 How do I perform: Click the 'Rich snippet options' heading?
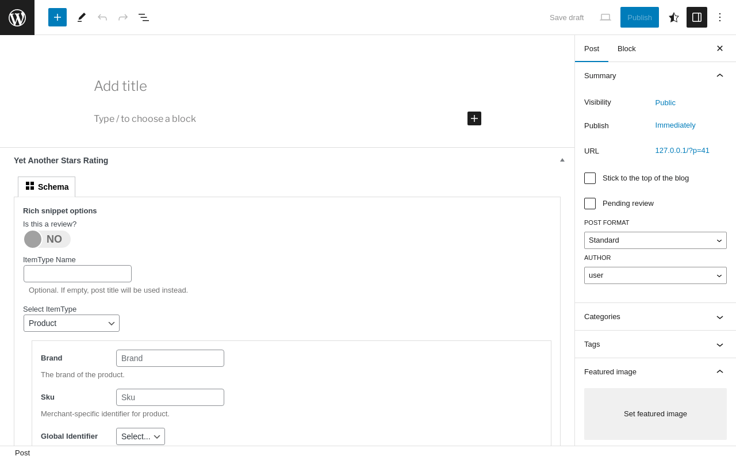(x=60, y=210)
